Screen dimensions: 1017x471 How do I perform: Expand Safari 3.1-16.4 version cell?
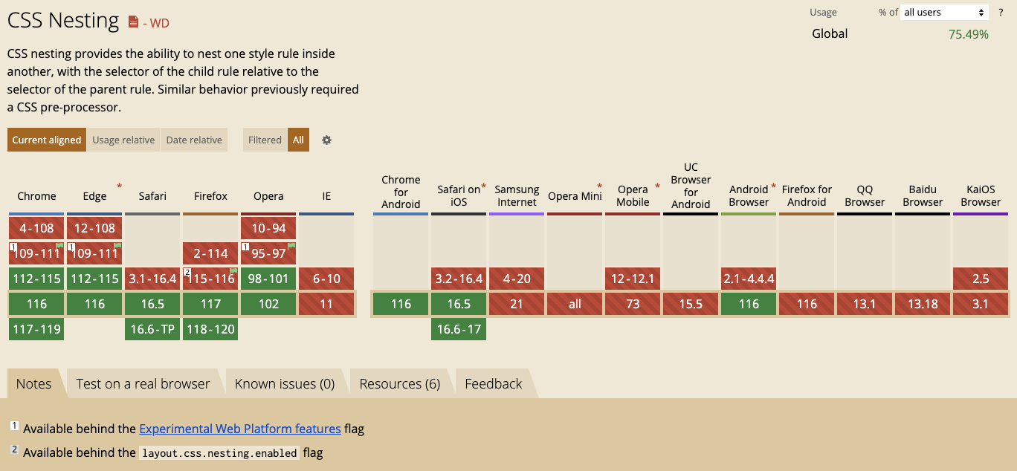click(152, 279)
